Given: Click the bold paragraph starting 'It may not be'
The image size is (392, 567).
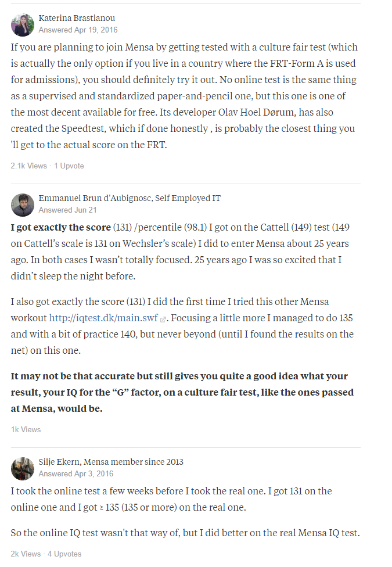Looking at the screenshot, I should 182,392.
